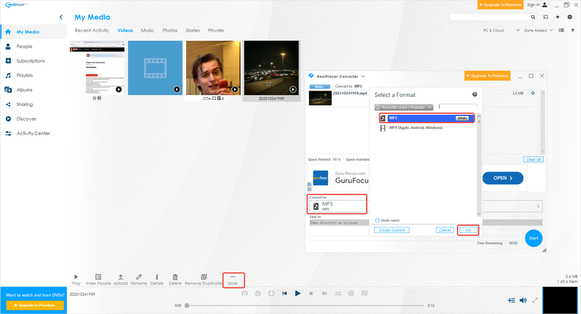Select the CTA video thumbnail
This screenshot has width=581, height=314.
(x=213, y=68)
